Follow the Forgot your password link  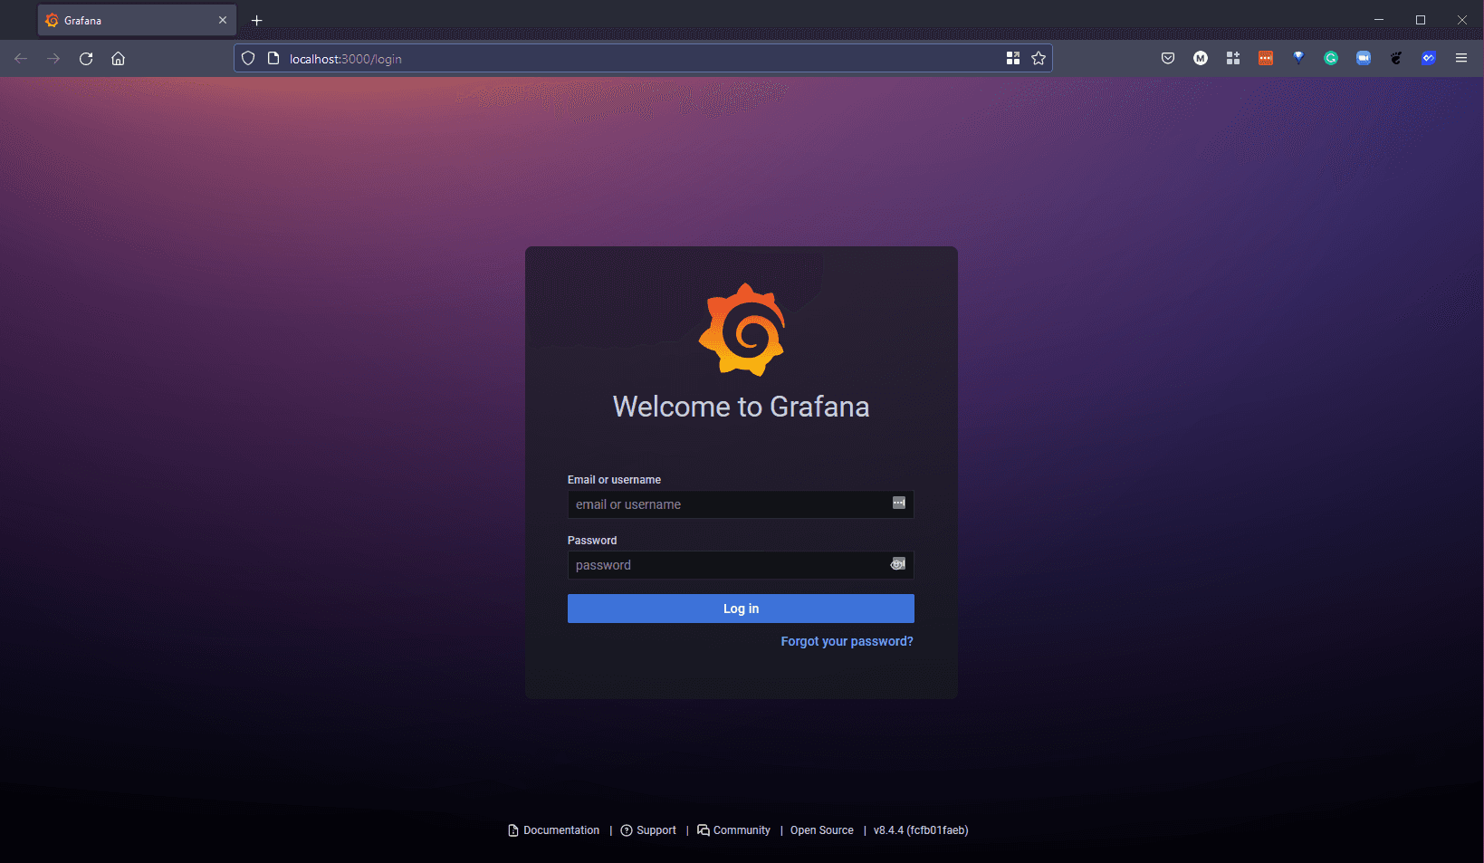point(847,641)
